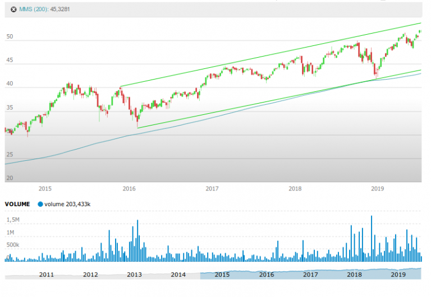The height and width of the screenshot is (297, 431).
Task: Click 2018 in the highlighted navigator range
Action: click(x=354, y=275)
